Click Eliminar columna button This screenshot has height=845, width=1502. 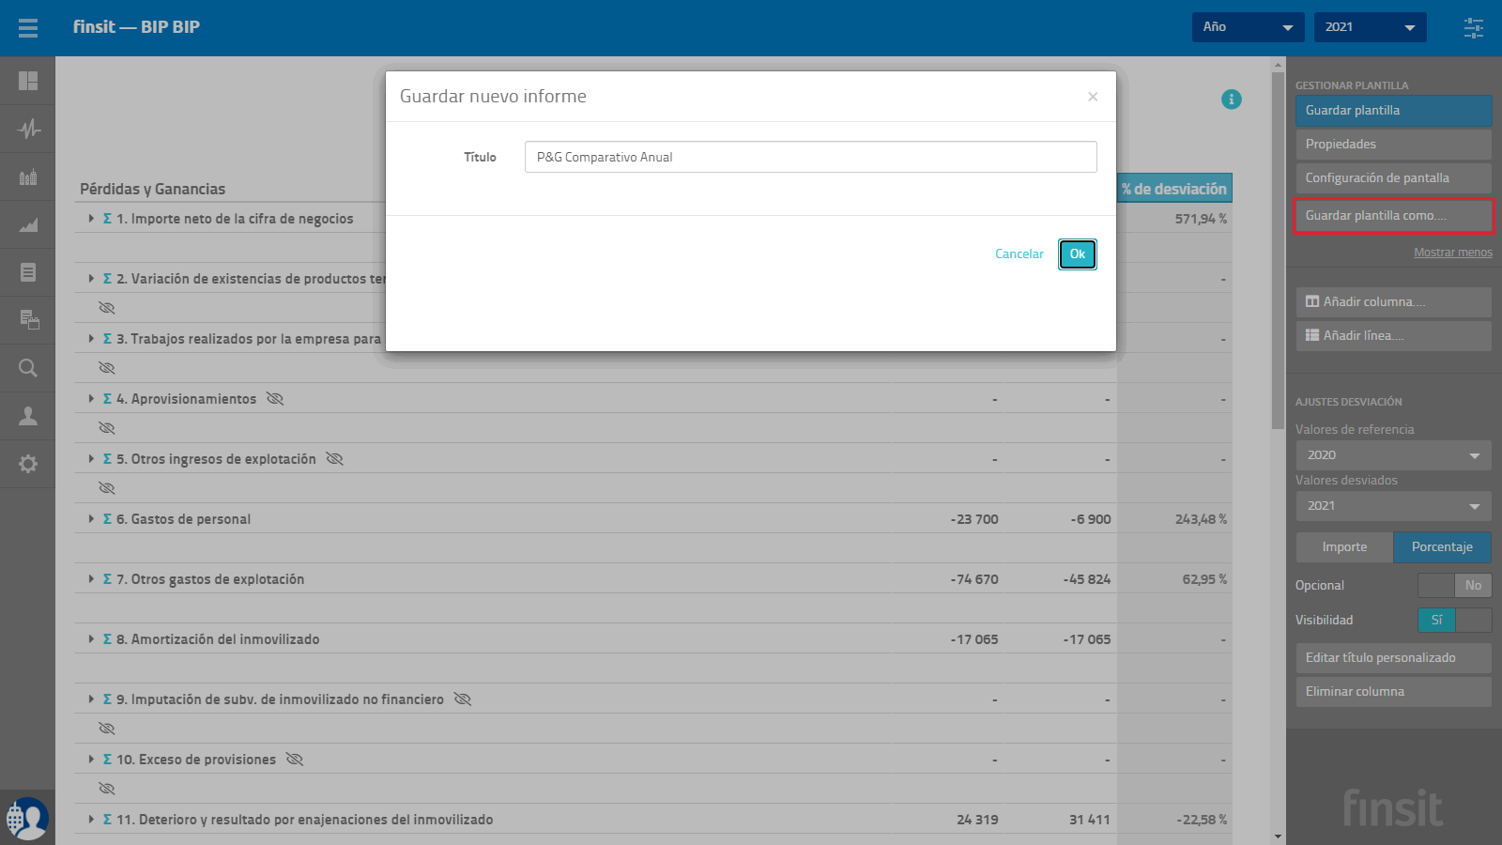coord(1393,692)
